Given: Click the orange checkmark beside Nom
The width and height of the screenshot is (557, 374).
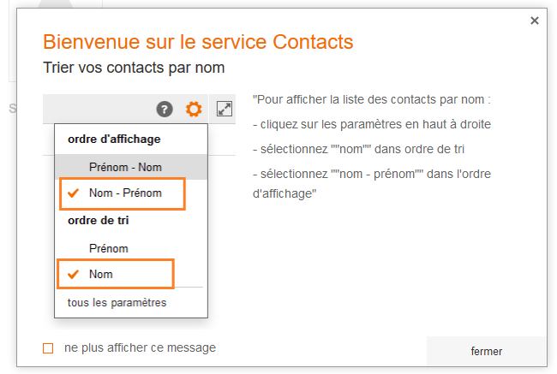Looking at the screenshot, I should (x=72, y=275).
